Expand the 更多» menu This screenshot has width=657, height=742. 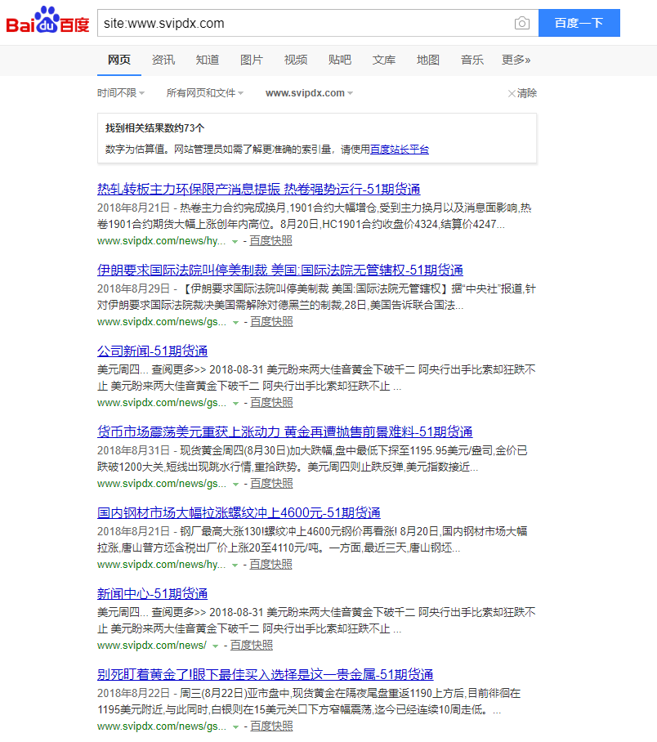[516, 60]
